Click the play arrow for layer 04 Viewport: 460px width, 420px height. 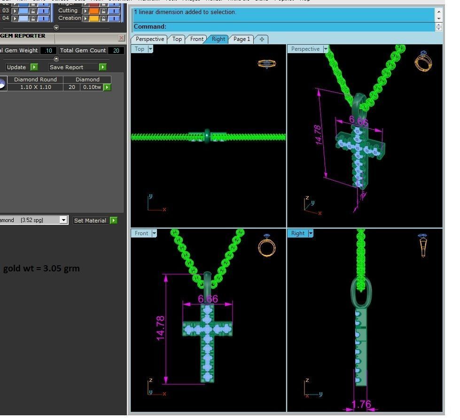coord(15,18)
